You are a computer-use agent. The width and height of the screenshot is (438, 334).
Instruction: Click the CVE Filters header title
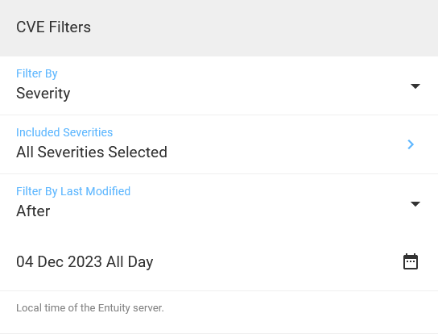[53, 27]
